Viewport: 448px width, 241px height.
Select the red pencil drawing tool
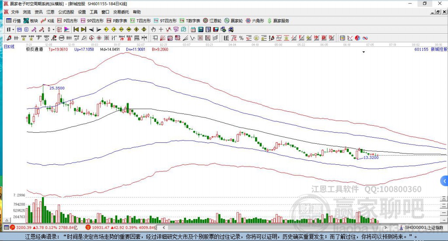pos(9,38)
